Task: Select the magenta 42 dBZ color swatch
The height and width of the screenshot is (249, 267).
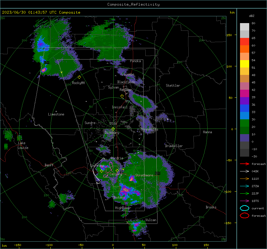Action: 244,93
